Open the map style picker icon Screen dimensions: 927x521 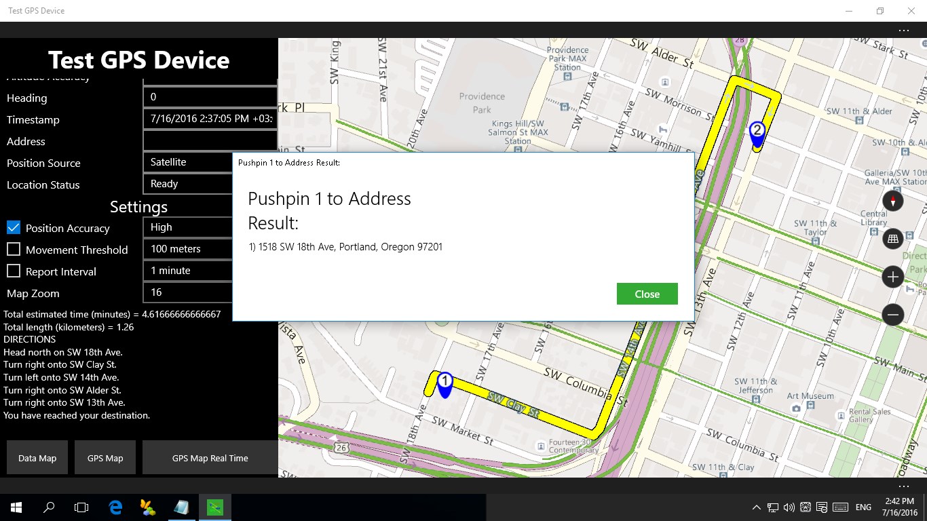pyautogui.click(x=892, y=238)
